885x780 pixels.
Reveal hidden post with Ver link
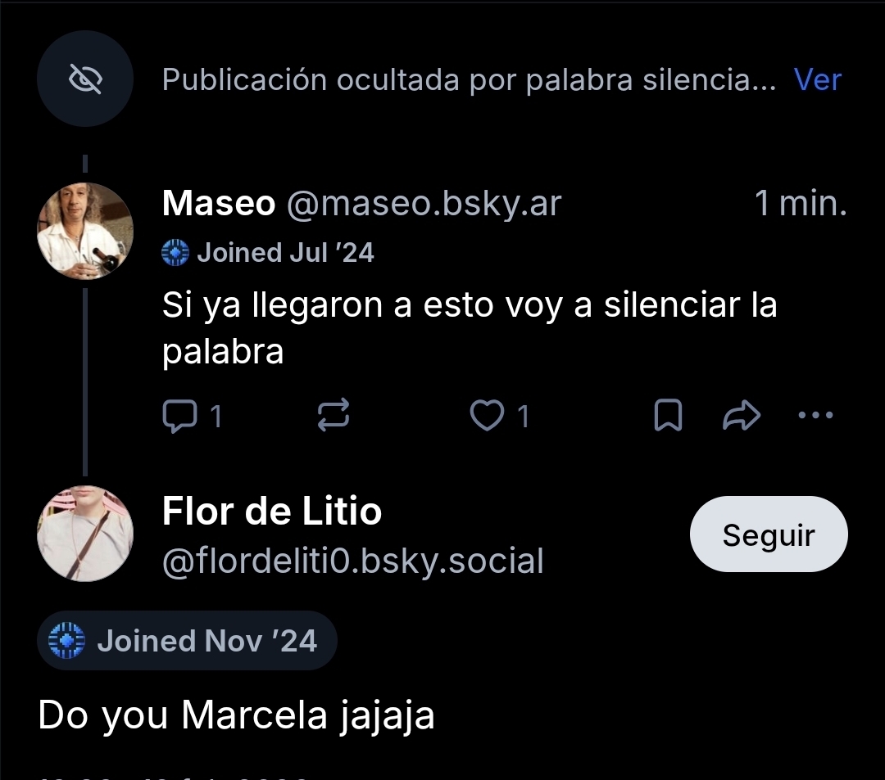click(817, 79)
